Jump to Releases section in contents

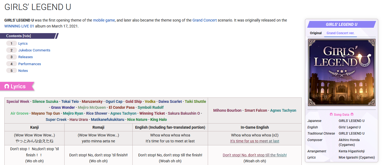[x=25, y=57]
